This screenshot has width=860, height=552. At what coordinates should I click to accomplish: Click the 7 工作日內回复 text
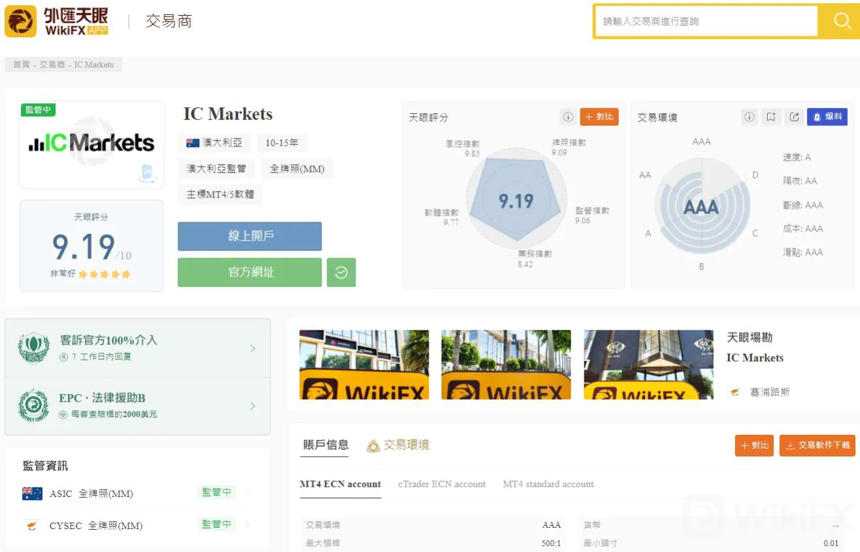pyautogui.click(x=102, y=357)
